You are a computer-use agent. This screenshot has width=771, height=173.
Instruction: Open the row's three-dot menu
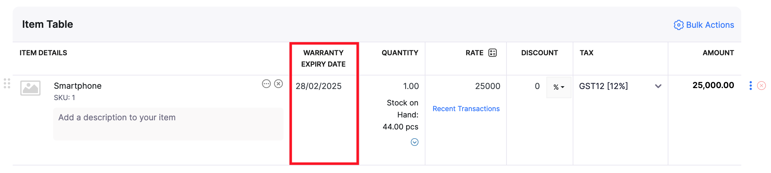750,86
